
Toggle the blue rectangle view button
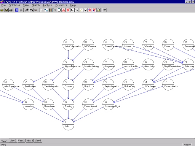17,10
